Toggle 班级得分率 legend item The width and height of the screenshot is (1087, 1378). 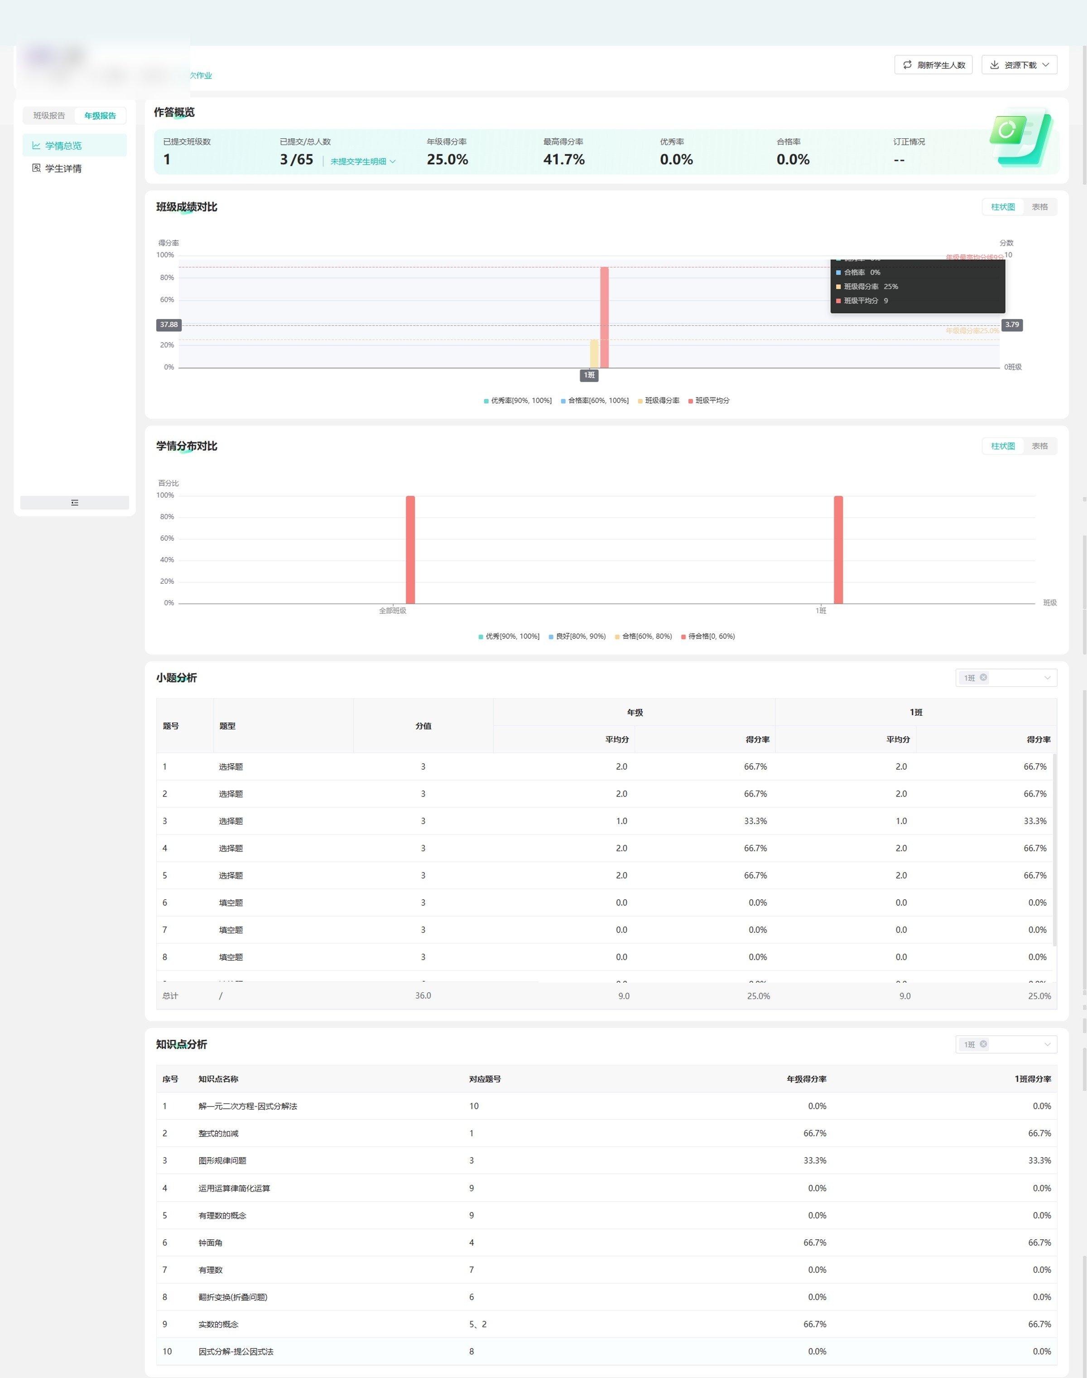click(x=658, y=401)
